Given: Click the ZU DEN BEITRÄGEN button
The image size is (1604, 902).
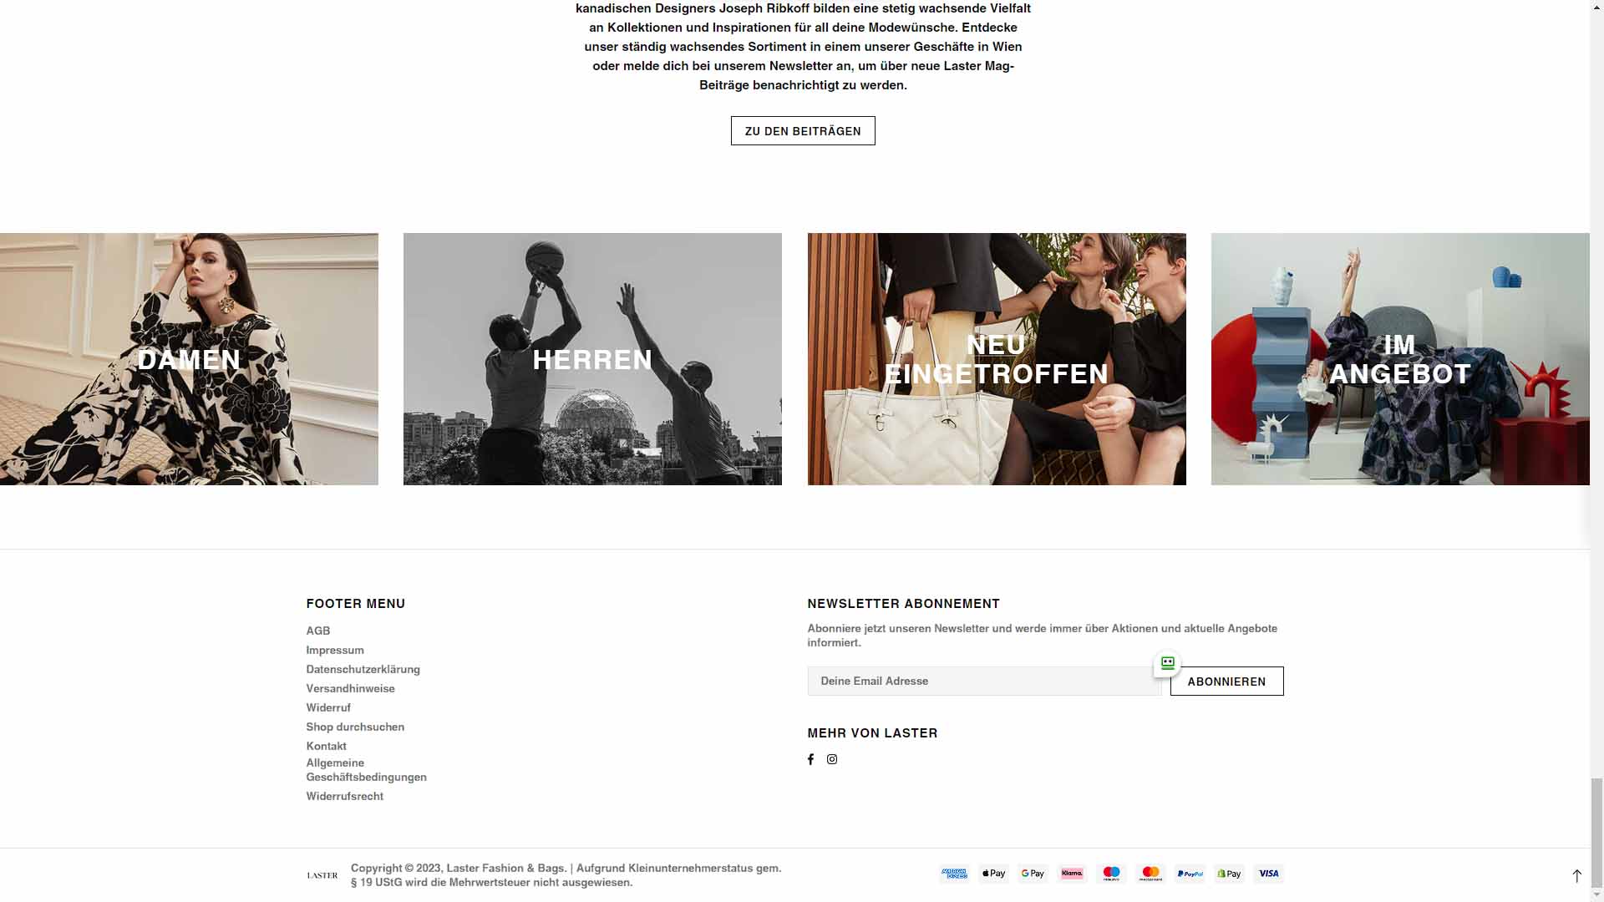Looking at the screenshot, I should point(803,131).
